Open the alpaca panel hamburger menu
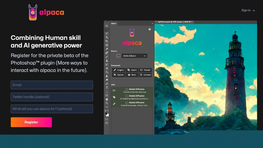 [153, 23]
